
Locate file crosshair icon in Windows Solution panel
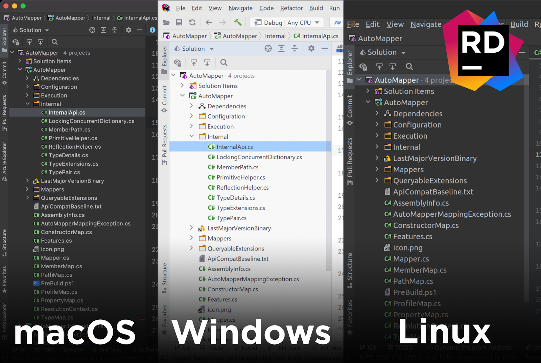(x=268, y=49)
